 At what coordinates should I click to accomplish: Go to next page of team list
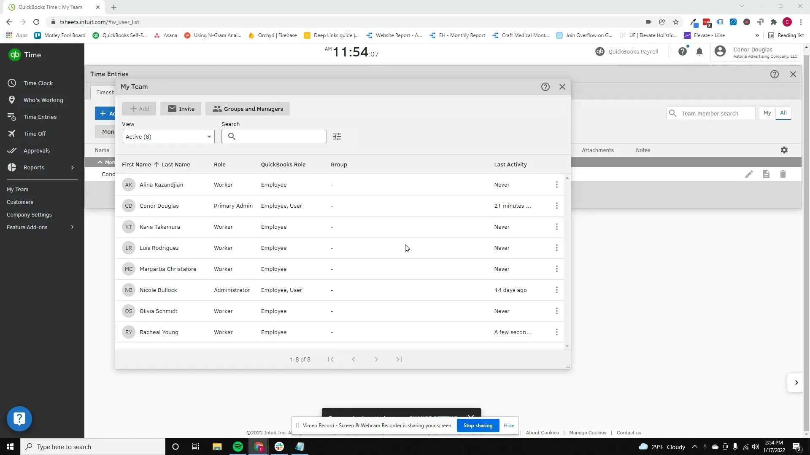coord(376,359)
